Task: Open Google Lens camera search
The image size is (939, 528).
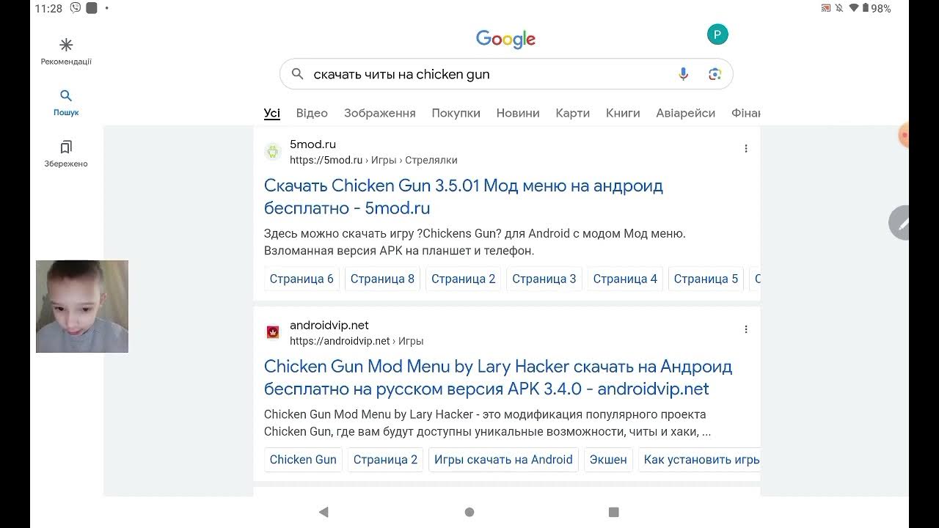Action: (715, 74)
